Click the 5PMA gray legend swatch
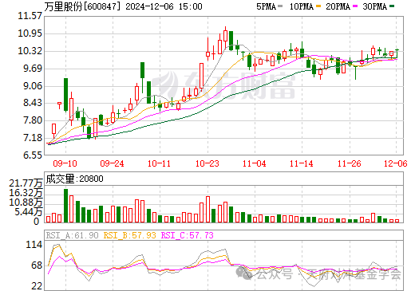This screenshot has width=415, height=291. pos(280,6)
